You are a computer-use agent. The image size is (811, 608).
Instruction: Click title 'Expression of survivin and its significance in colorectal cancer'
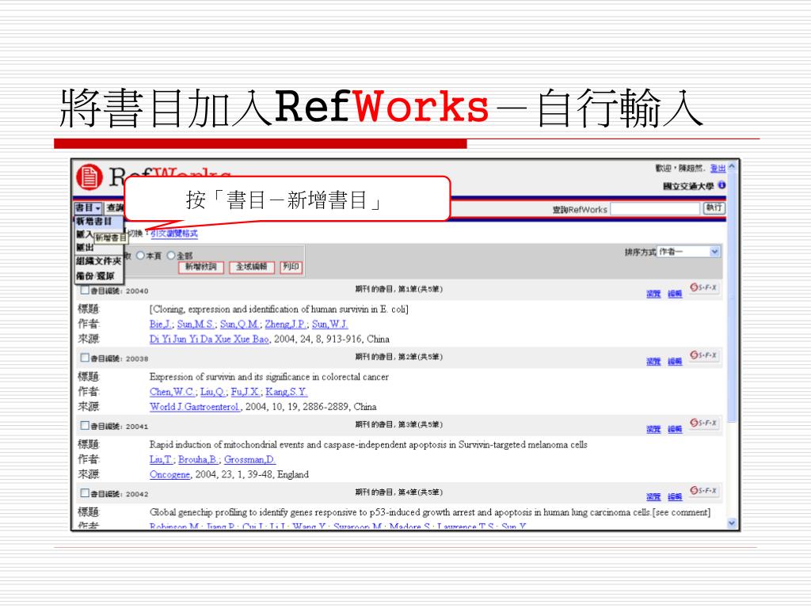pos(269,377)
